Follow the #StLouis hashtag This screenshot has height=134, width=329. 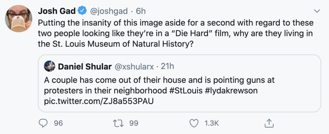[186, 91]
